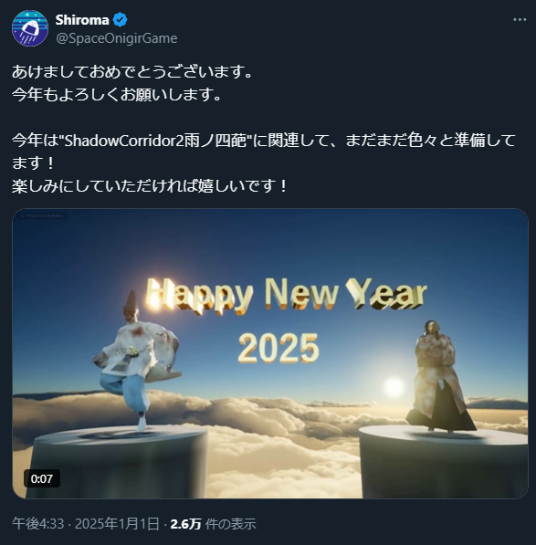This screenshot has height=545, width=536.
Task: Open Shiroma's onigiri profile avatar
Action: click(x=30, y=28)
